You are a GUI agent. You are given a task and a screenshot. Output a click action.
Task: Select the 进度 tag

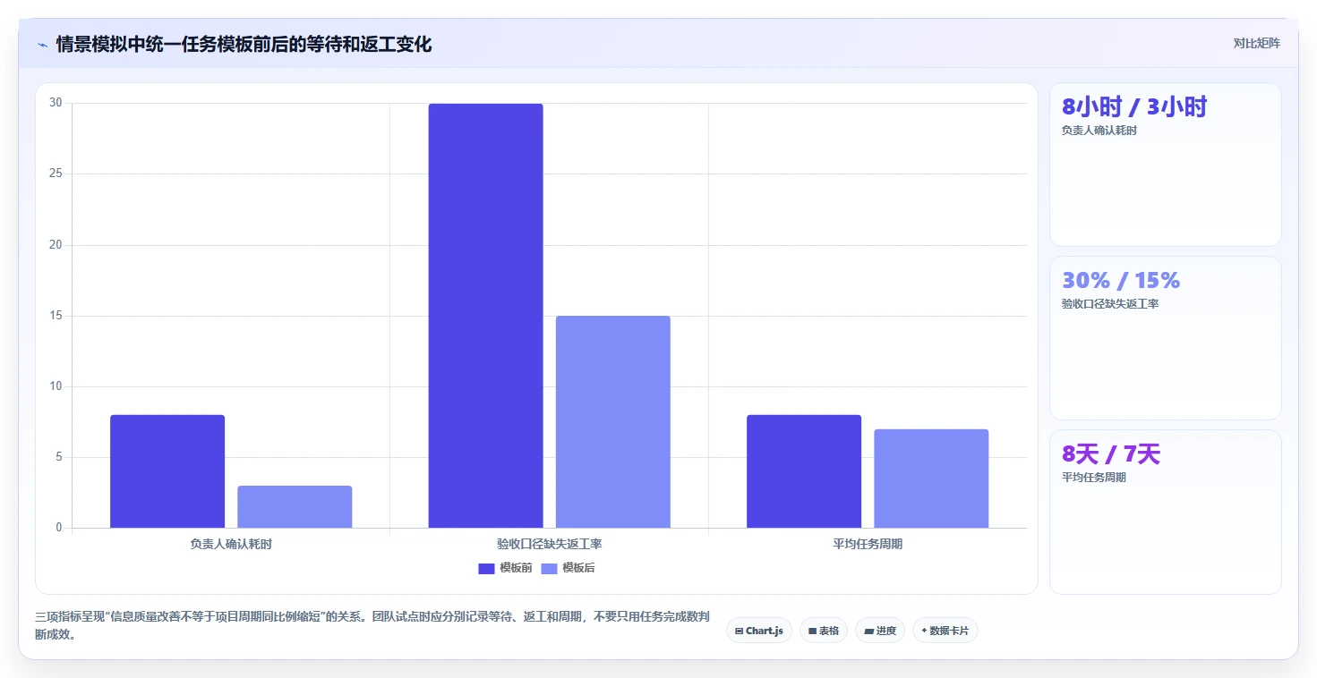(x=880, y=631)
